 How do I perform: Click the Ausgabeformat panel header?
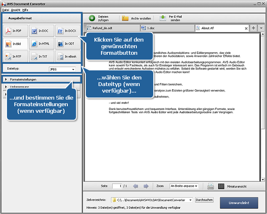pos(42,18)
